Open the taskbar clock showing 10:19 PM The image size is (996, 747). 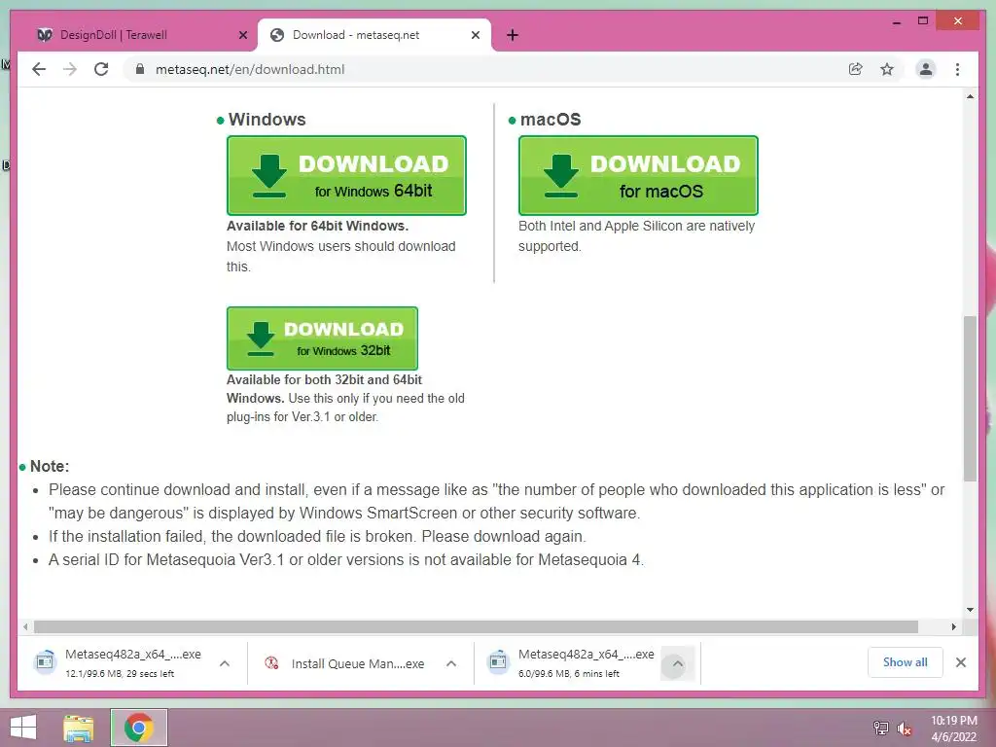click(x=953, y=728)
